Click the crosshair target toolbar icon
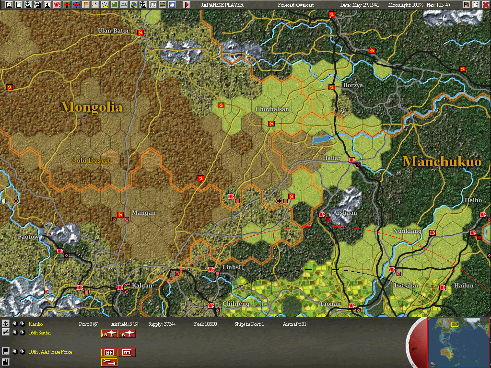491x368 pixels. point(143,5)
